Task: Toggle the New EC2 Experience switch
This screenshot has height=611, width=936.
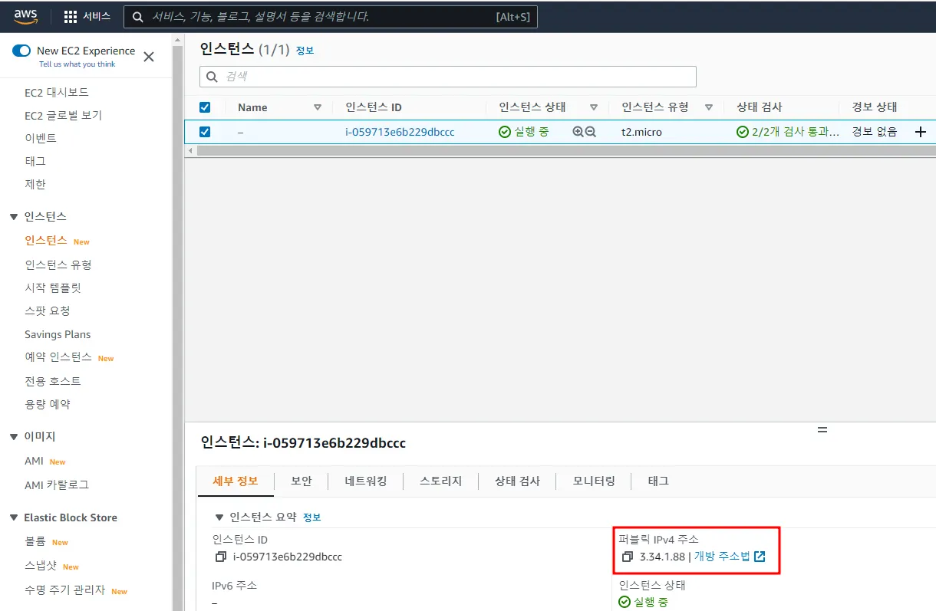Action: pyautogui.click(x=21, y=51)
